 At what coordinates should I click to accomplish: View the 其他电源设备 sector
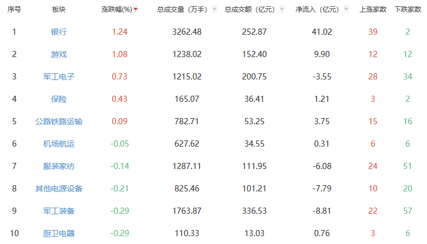(59, 189)
